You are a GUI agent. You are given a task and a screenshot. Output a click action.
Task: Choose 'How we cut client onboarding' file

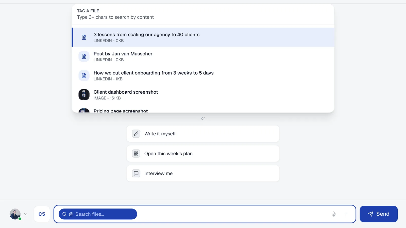coord(203,76)
